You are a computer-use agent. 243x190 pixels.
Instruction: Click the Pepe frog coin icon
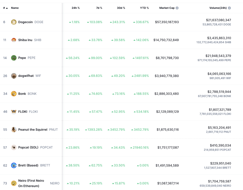pos(14,58)
